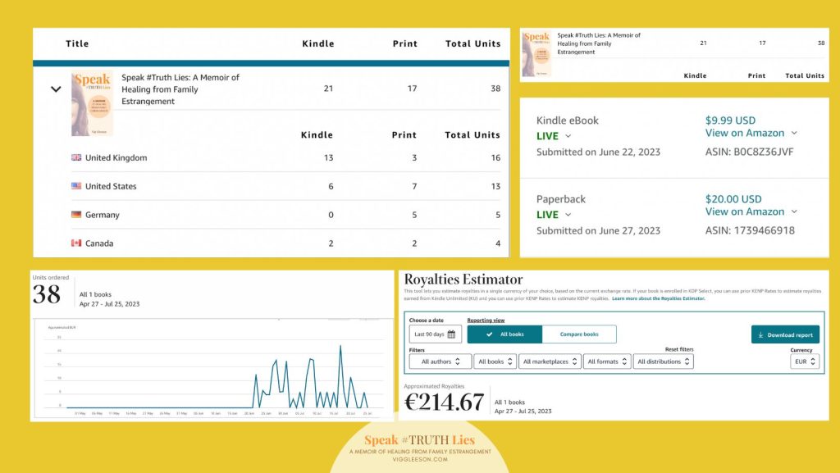Click View on Amazon for Kindle eBook
840x473 pixels.
coord(745,134)
